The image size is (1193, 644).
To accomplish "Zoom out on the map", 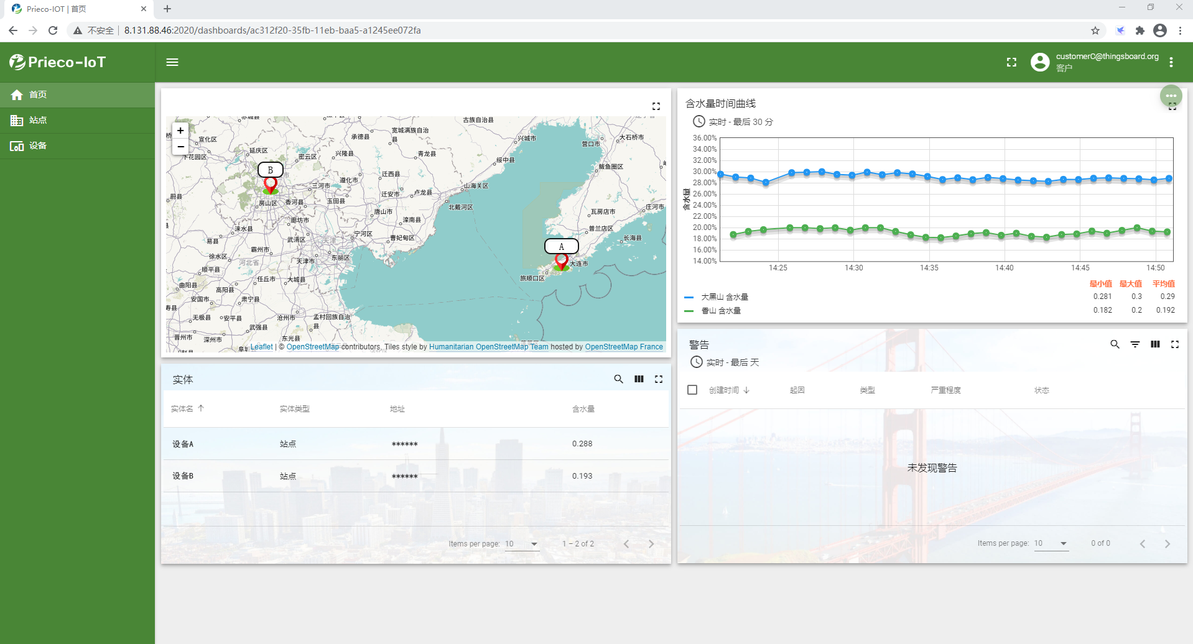I will point(180,147).
